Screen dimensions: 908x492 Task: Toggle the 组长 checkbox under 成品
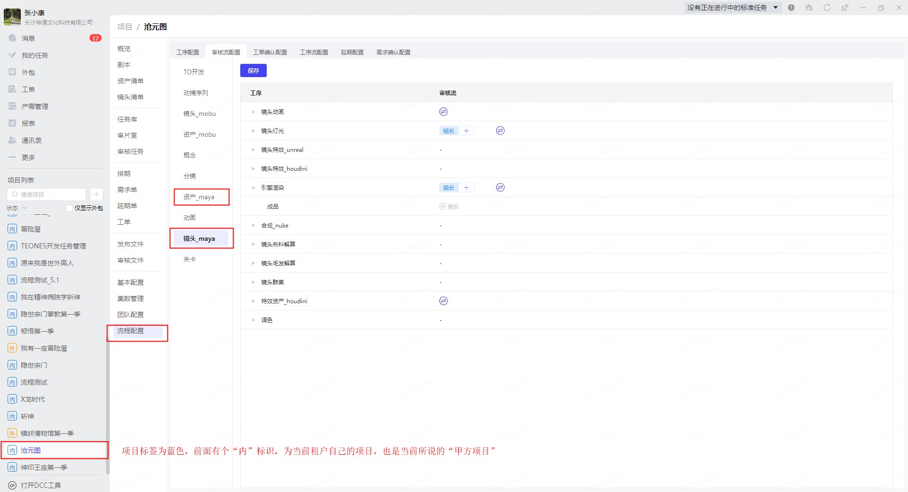tap(443, 206)
